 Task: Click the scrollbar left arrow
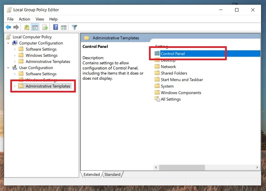156,167
